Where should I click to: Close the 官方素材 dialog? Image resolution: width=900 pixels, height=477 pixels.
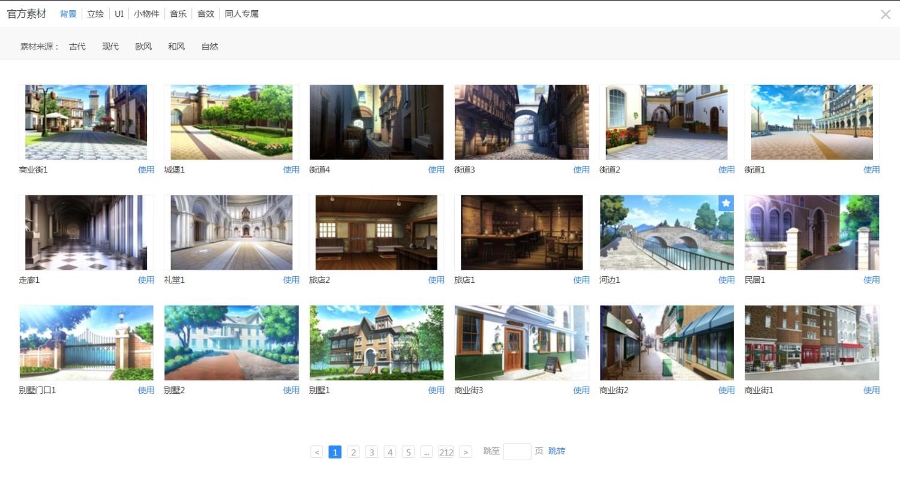tap(885, 14)
